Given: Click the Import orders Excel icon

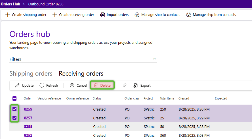Looking at the screenshot, I should click(102, 15).
